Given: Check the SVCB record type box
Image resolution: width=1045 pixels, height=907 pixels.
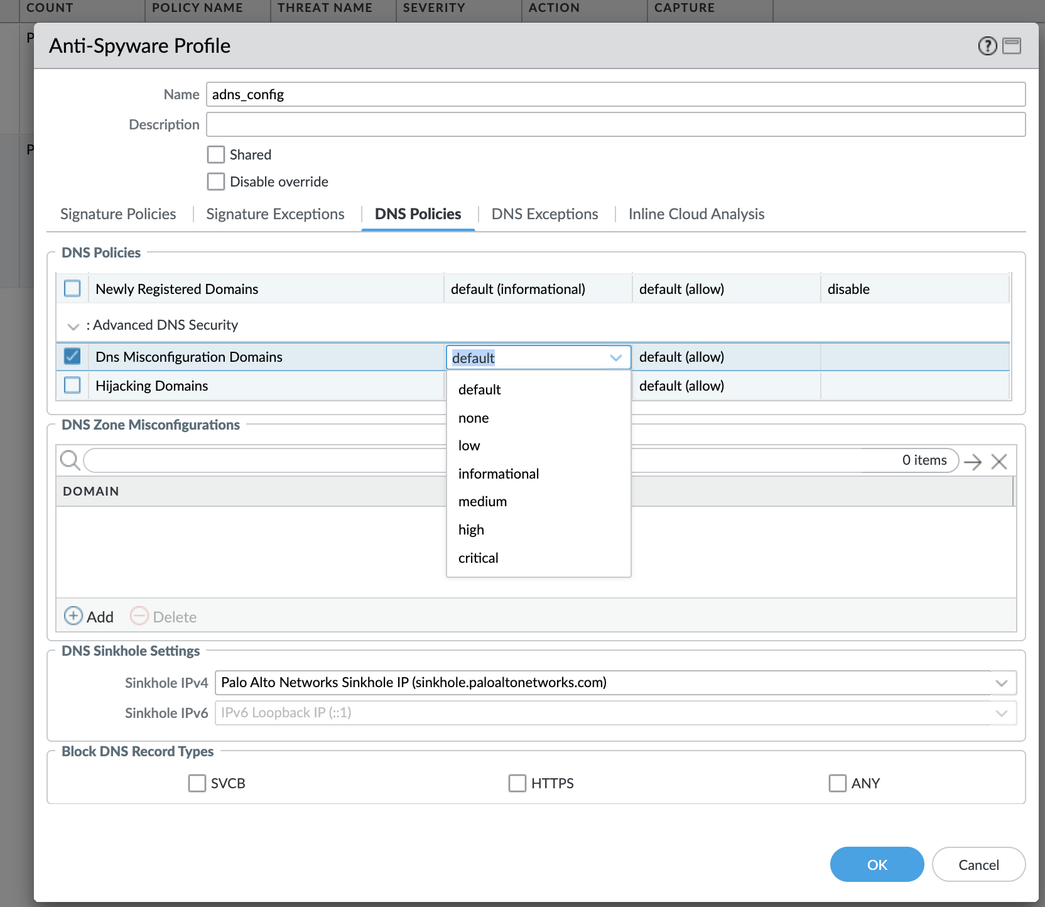Looking at the screenshot, I should tap(197, 783).
